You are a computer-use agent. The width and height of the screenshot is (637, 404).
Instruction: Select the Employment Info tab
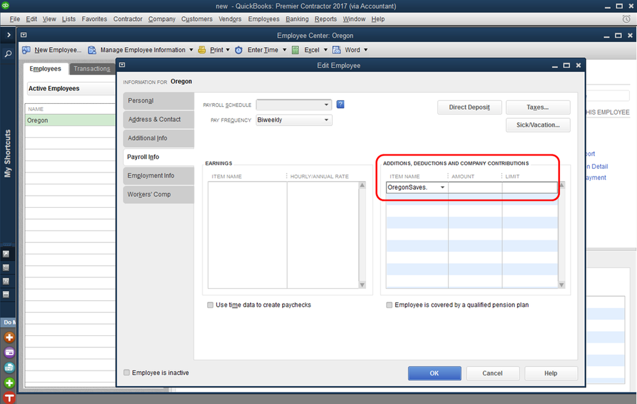pos(158,175)
